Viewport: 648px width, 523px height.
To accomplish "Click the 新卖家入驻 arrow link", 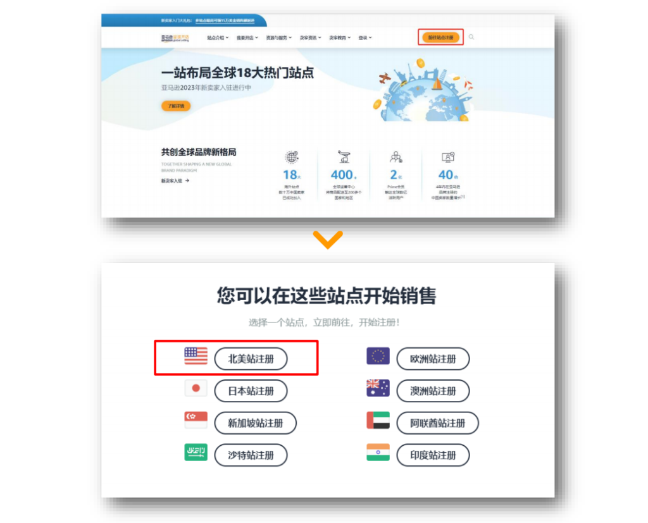I will [175, 181].
